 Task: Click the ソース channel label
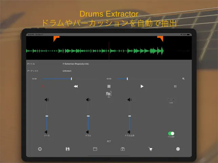[47, 135]
